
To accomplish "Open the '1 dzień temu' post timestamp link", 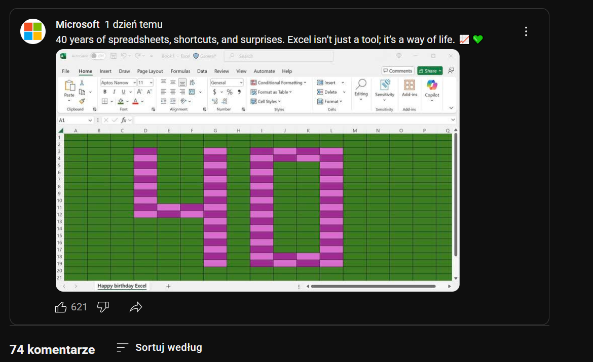I will 134,24.
